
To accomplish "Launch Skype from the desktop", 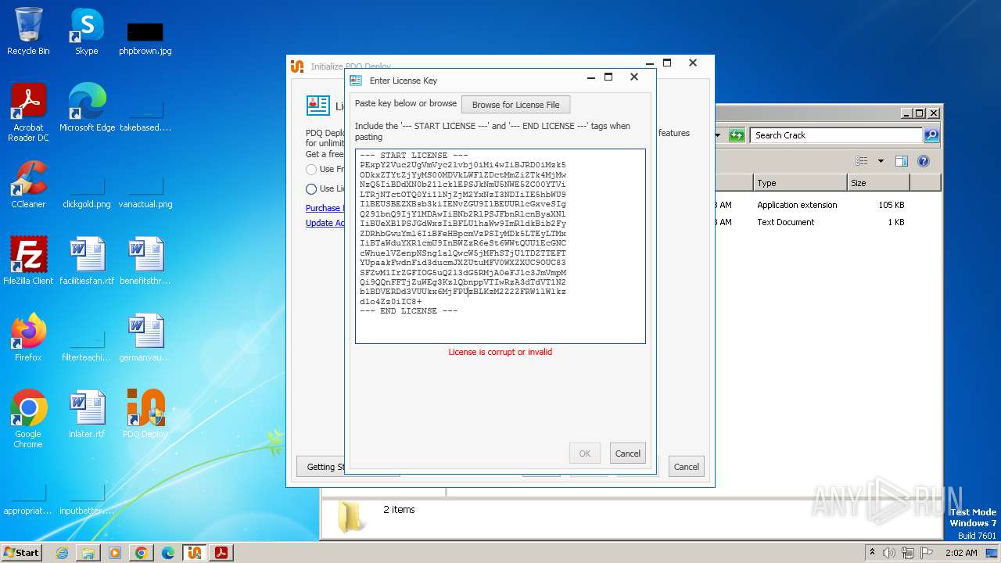I will [86, 31].
